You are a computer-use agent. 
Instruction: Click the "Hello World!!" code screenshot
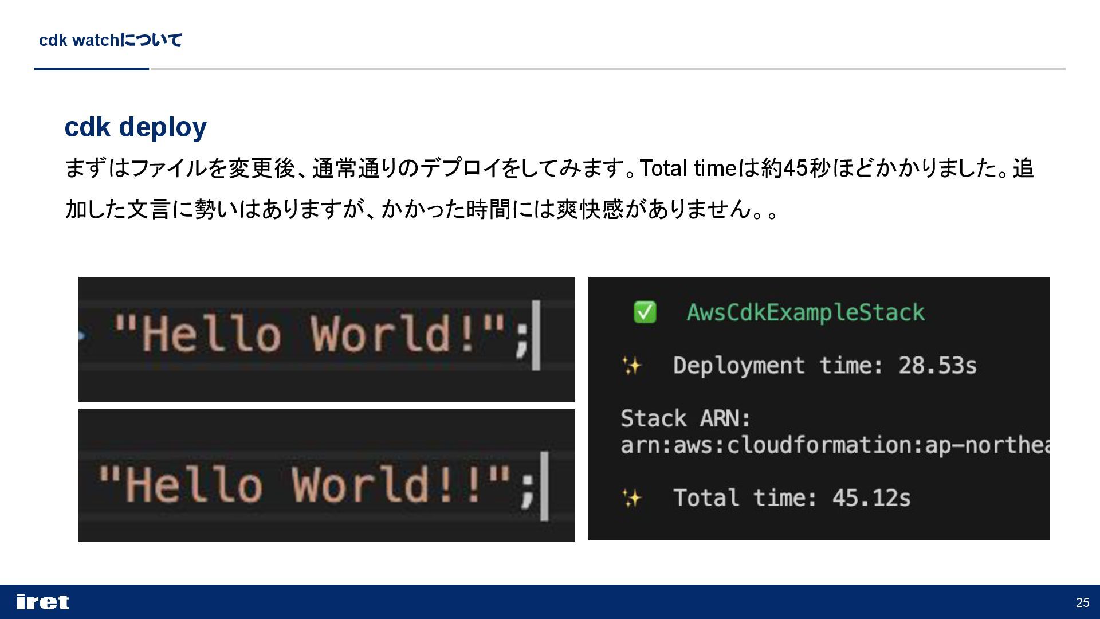pyautogui.click(x=327, y=475)
